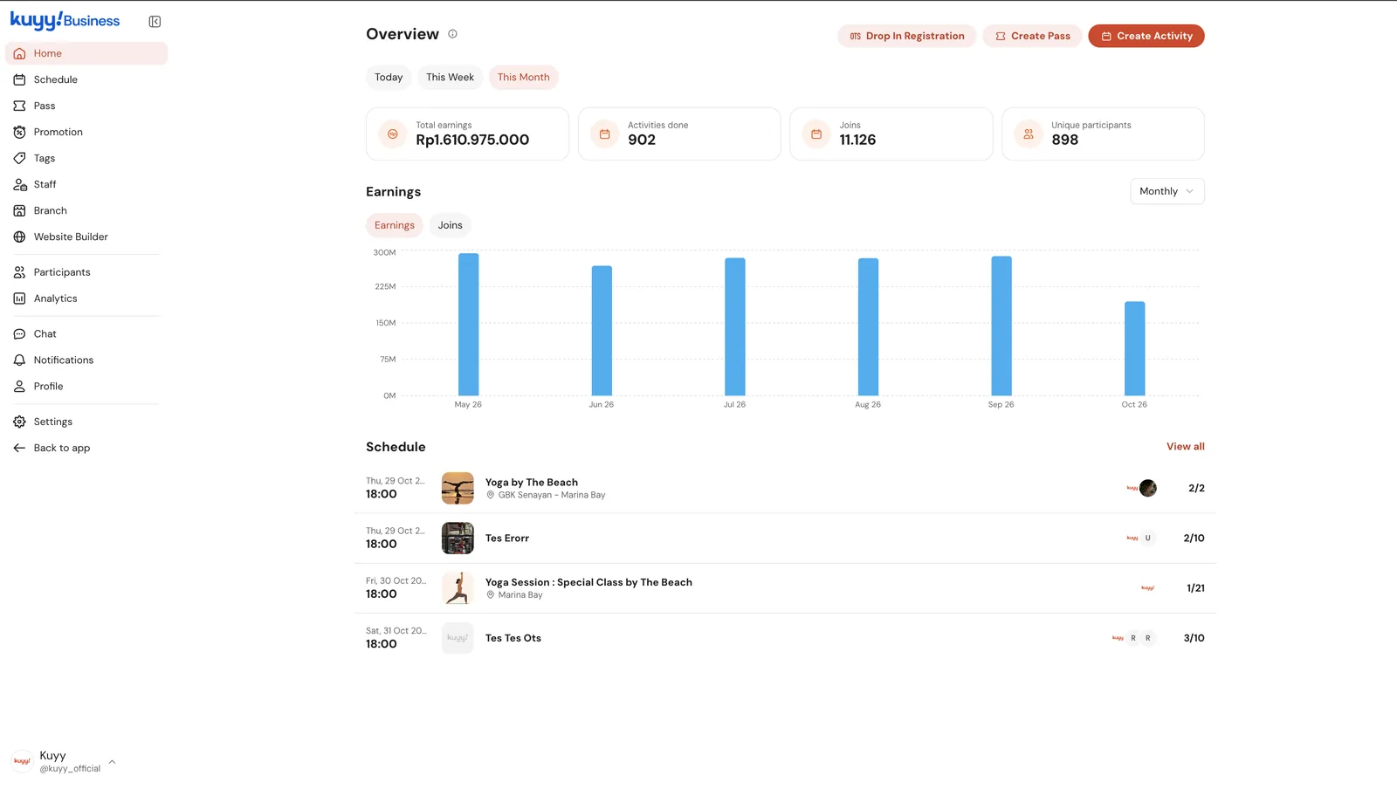1397x789 pixels.
Task: Open the Yoga Session Special Class thumbnail
Action: (458, 588)
